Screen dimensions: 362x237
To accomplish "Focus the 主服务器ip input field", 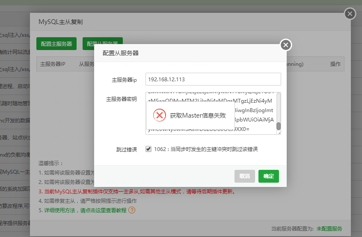I will pos(213,79).
